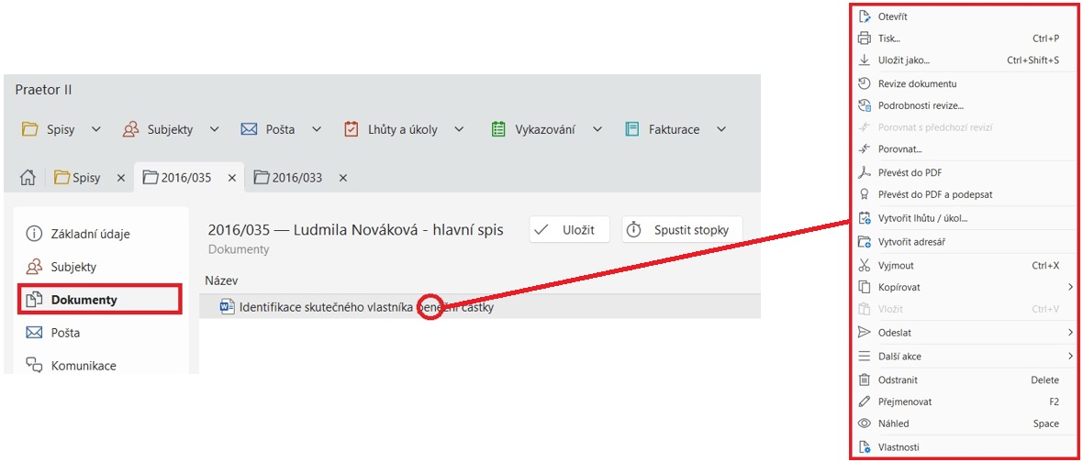Image resolution: width=1083 pixels, height=462 pixels.
Task: Click the pencil icon for Přejmenovat
Action: 864,401
